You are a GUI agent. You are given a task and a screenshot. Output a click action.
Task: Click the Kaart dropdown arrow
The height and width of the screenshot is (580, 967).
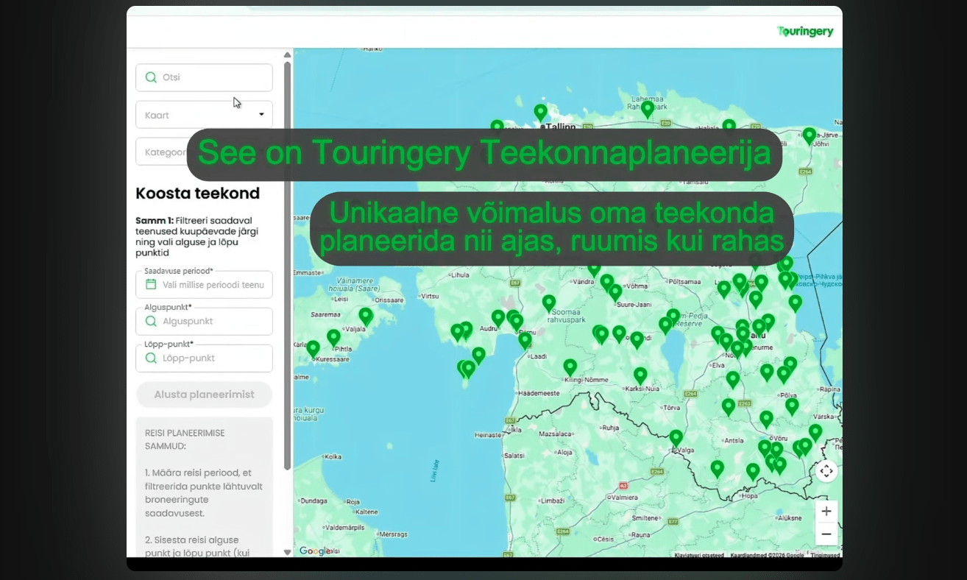tap(261, 115)
